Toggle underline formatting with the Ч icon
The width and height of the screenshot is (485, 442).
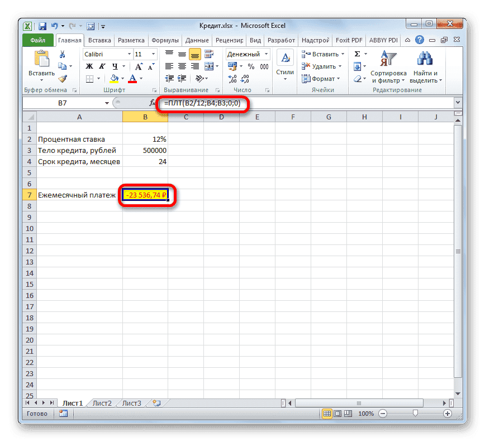tap(115, 66)
